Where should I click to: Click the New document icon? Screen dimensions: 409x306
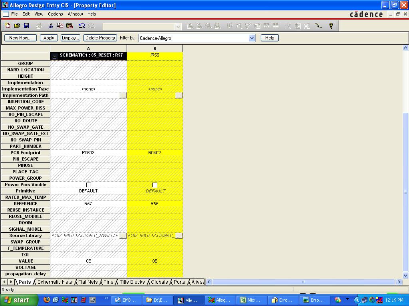pyautogui.click(x=8, y=26)
